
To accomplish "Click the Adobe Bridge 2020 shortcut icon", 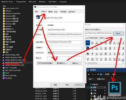I will click(4, 55).
